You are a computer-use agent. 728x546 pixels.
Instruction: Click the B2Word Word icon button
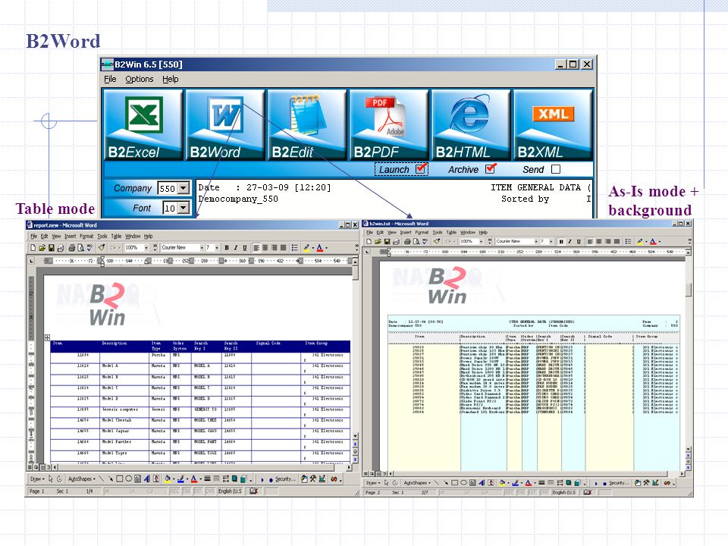[x=224, y=125]
